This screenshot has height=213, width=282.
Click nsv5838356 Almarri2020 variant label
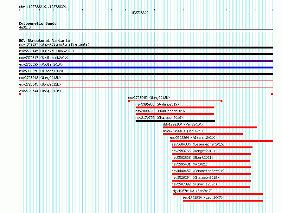(42, 71)
